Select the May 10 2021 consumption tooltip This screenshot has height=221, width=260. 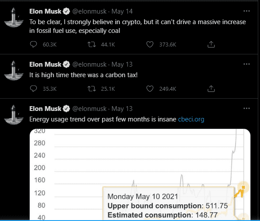pyautogui.click(x=169, y=204)
